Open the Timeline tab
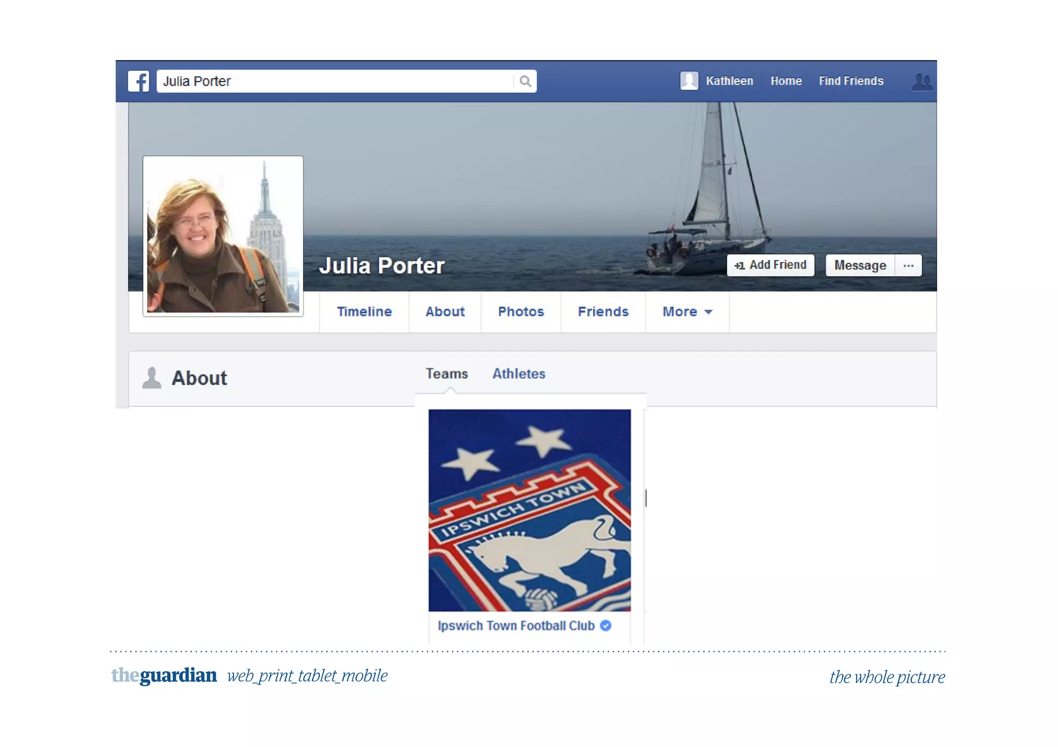 point(364,312)
